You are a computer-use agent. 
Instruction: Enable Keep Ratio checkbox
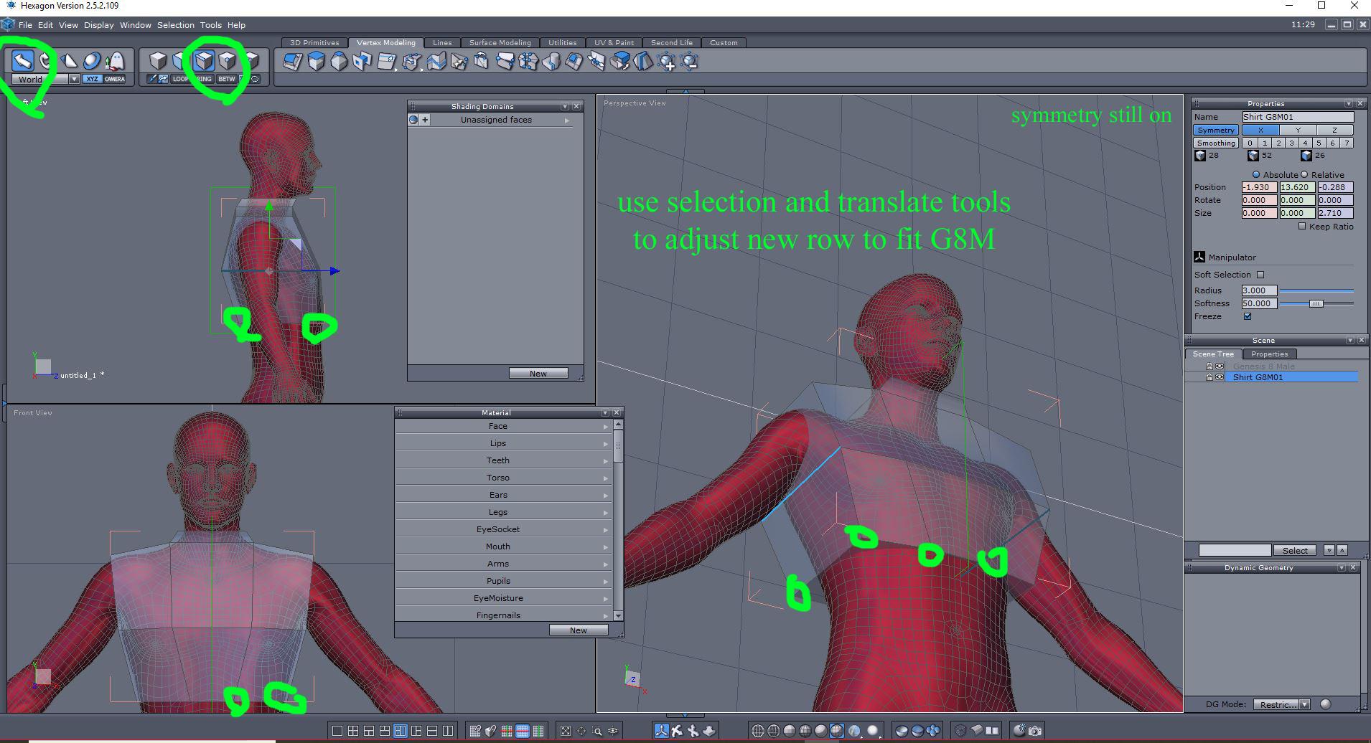click(1302, 226)
